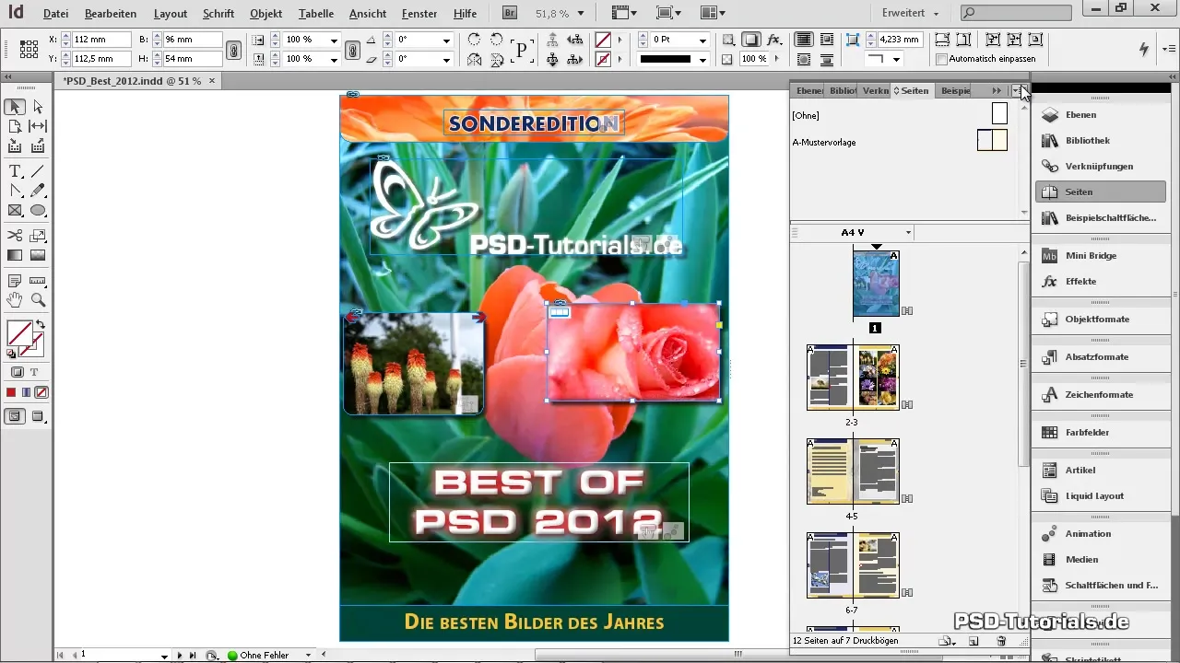
Task: Select the Pencil tool
Action: pyautogui.click(x=38, y=191)
